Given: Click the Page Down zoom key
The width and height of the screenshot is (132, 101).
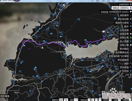Looking at the screenshot, I should pos(61,100).
